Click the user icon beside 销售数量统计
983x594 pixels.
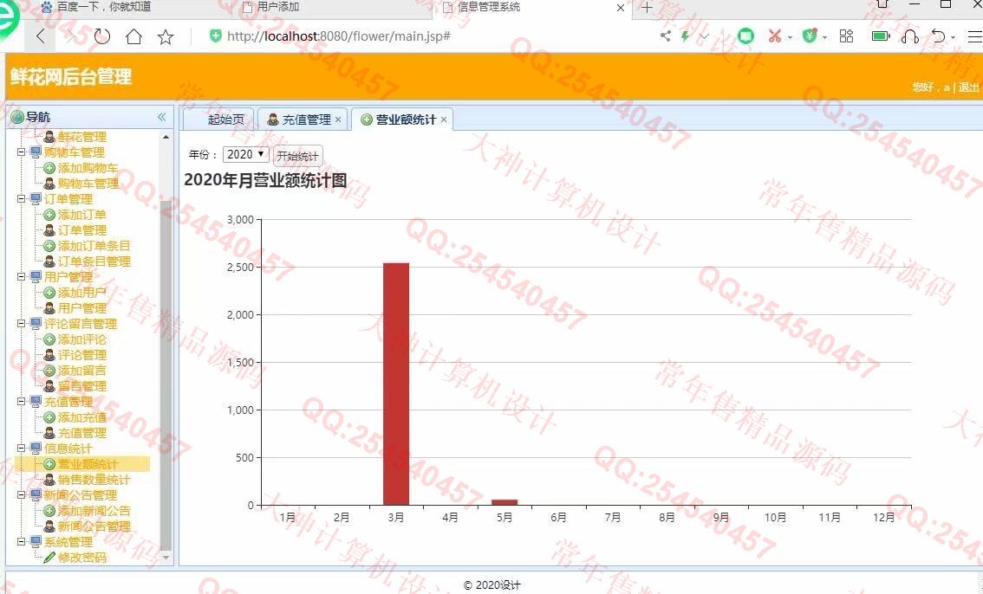[49, 480]
